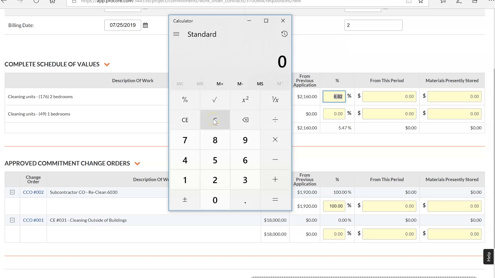
Task: Select 'Subcontractor CO - Re-Clean 6030' text
Action: pyautogui.click(x=84, y=192)
